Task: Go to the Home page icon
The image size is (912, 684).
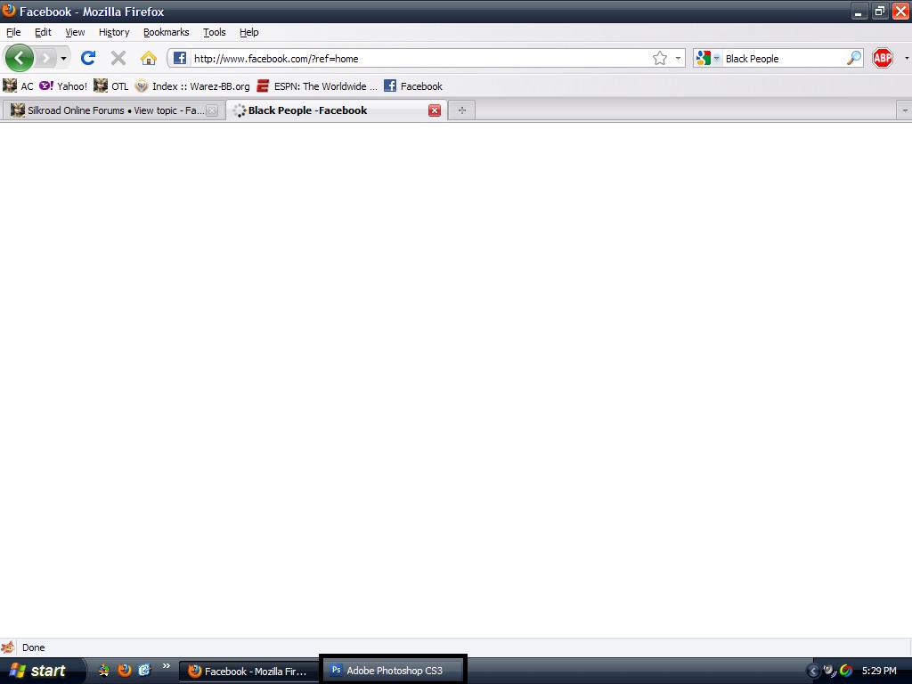Action: [x=149, y=59]
